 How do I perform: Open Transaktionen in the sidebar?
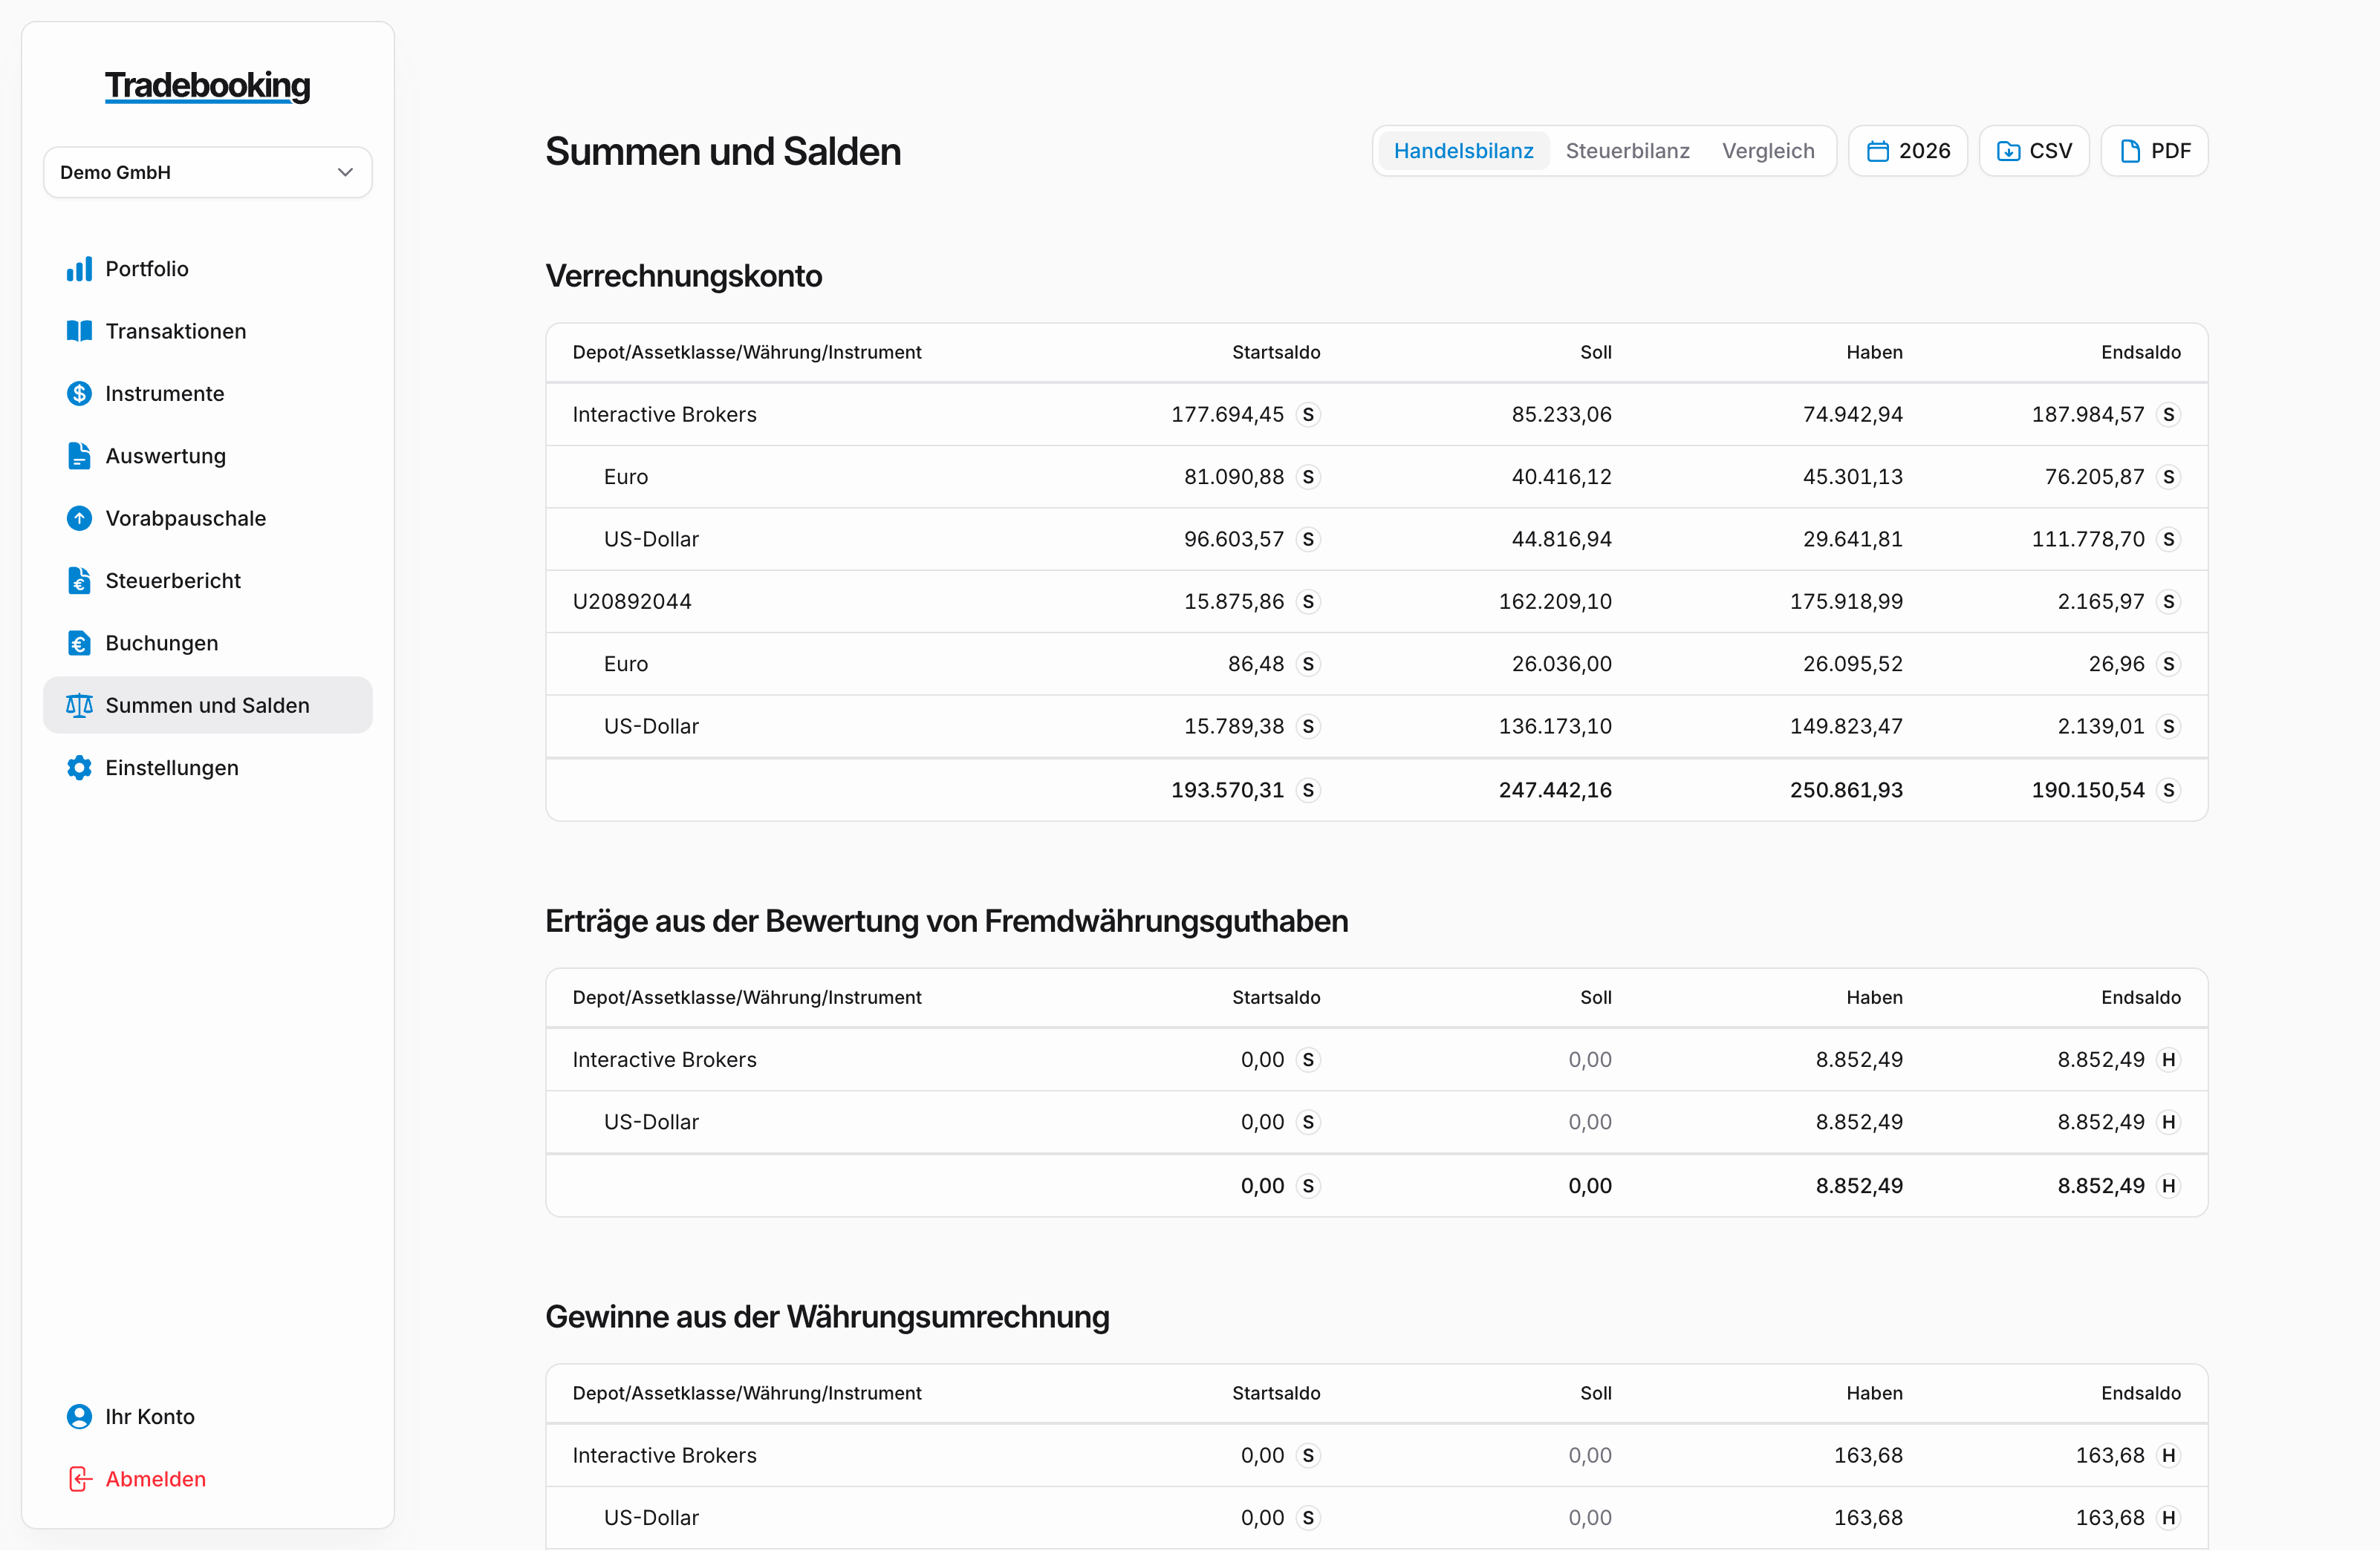pos(208,331)
